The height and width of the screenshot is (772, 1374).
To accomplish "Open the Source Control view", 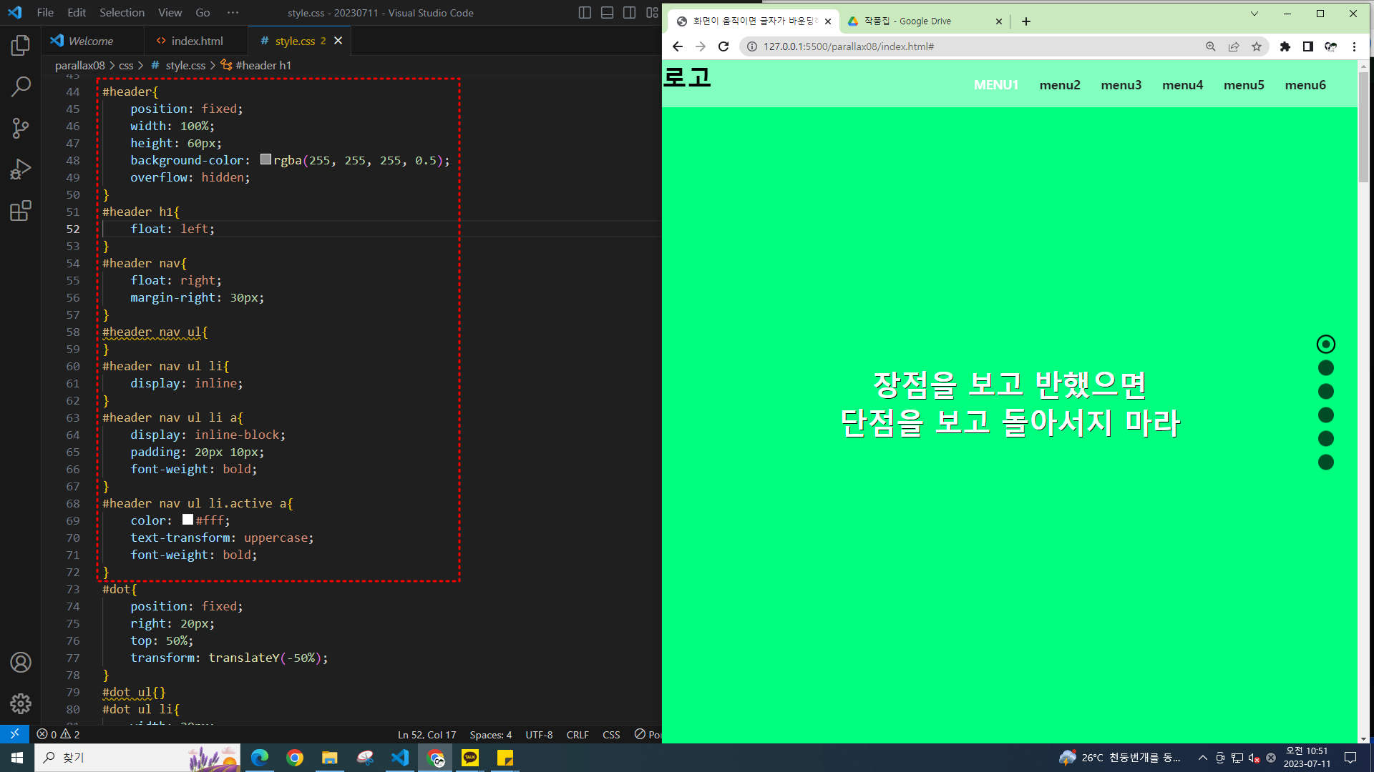I will pos(21,128).
